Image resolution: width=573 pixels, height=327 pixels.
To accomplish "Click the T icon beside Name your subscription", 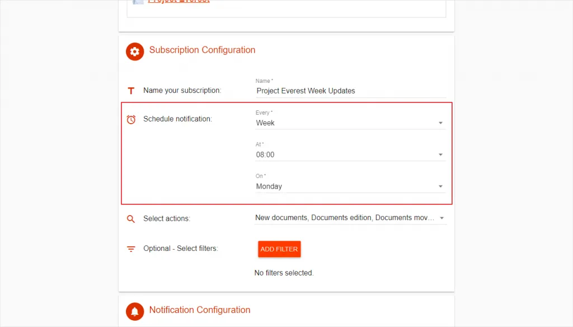I will [x=131, y=91].
